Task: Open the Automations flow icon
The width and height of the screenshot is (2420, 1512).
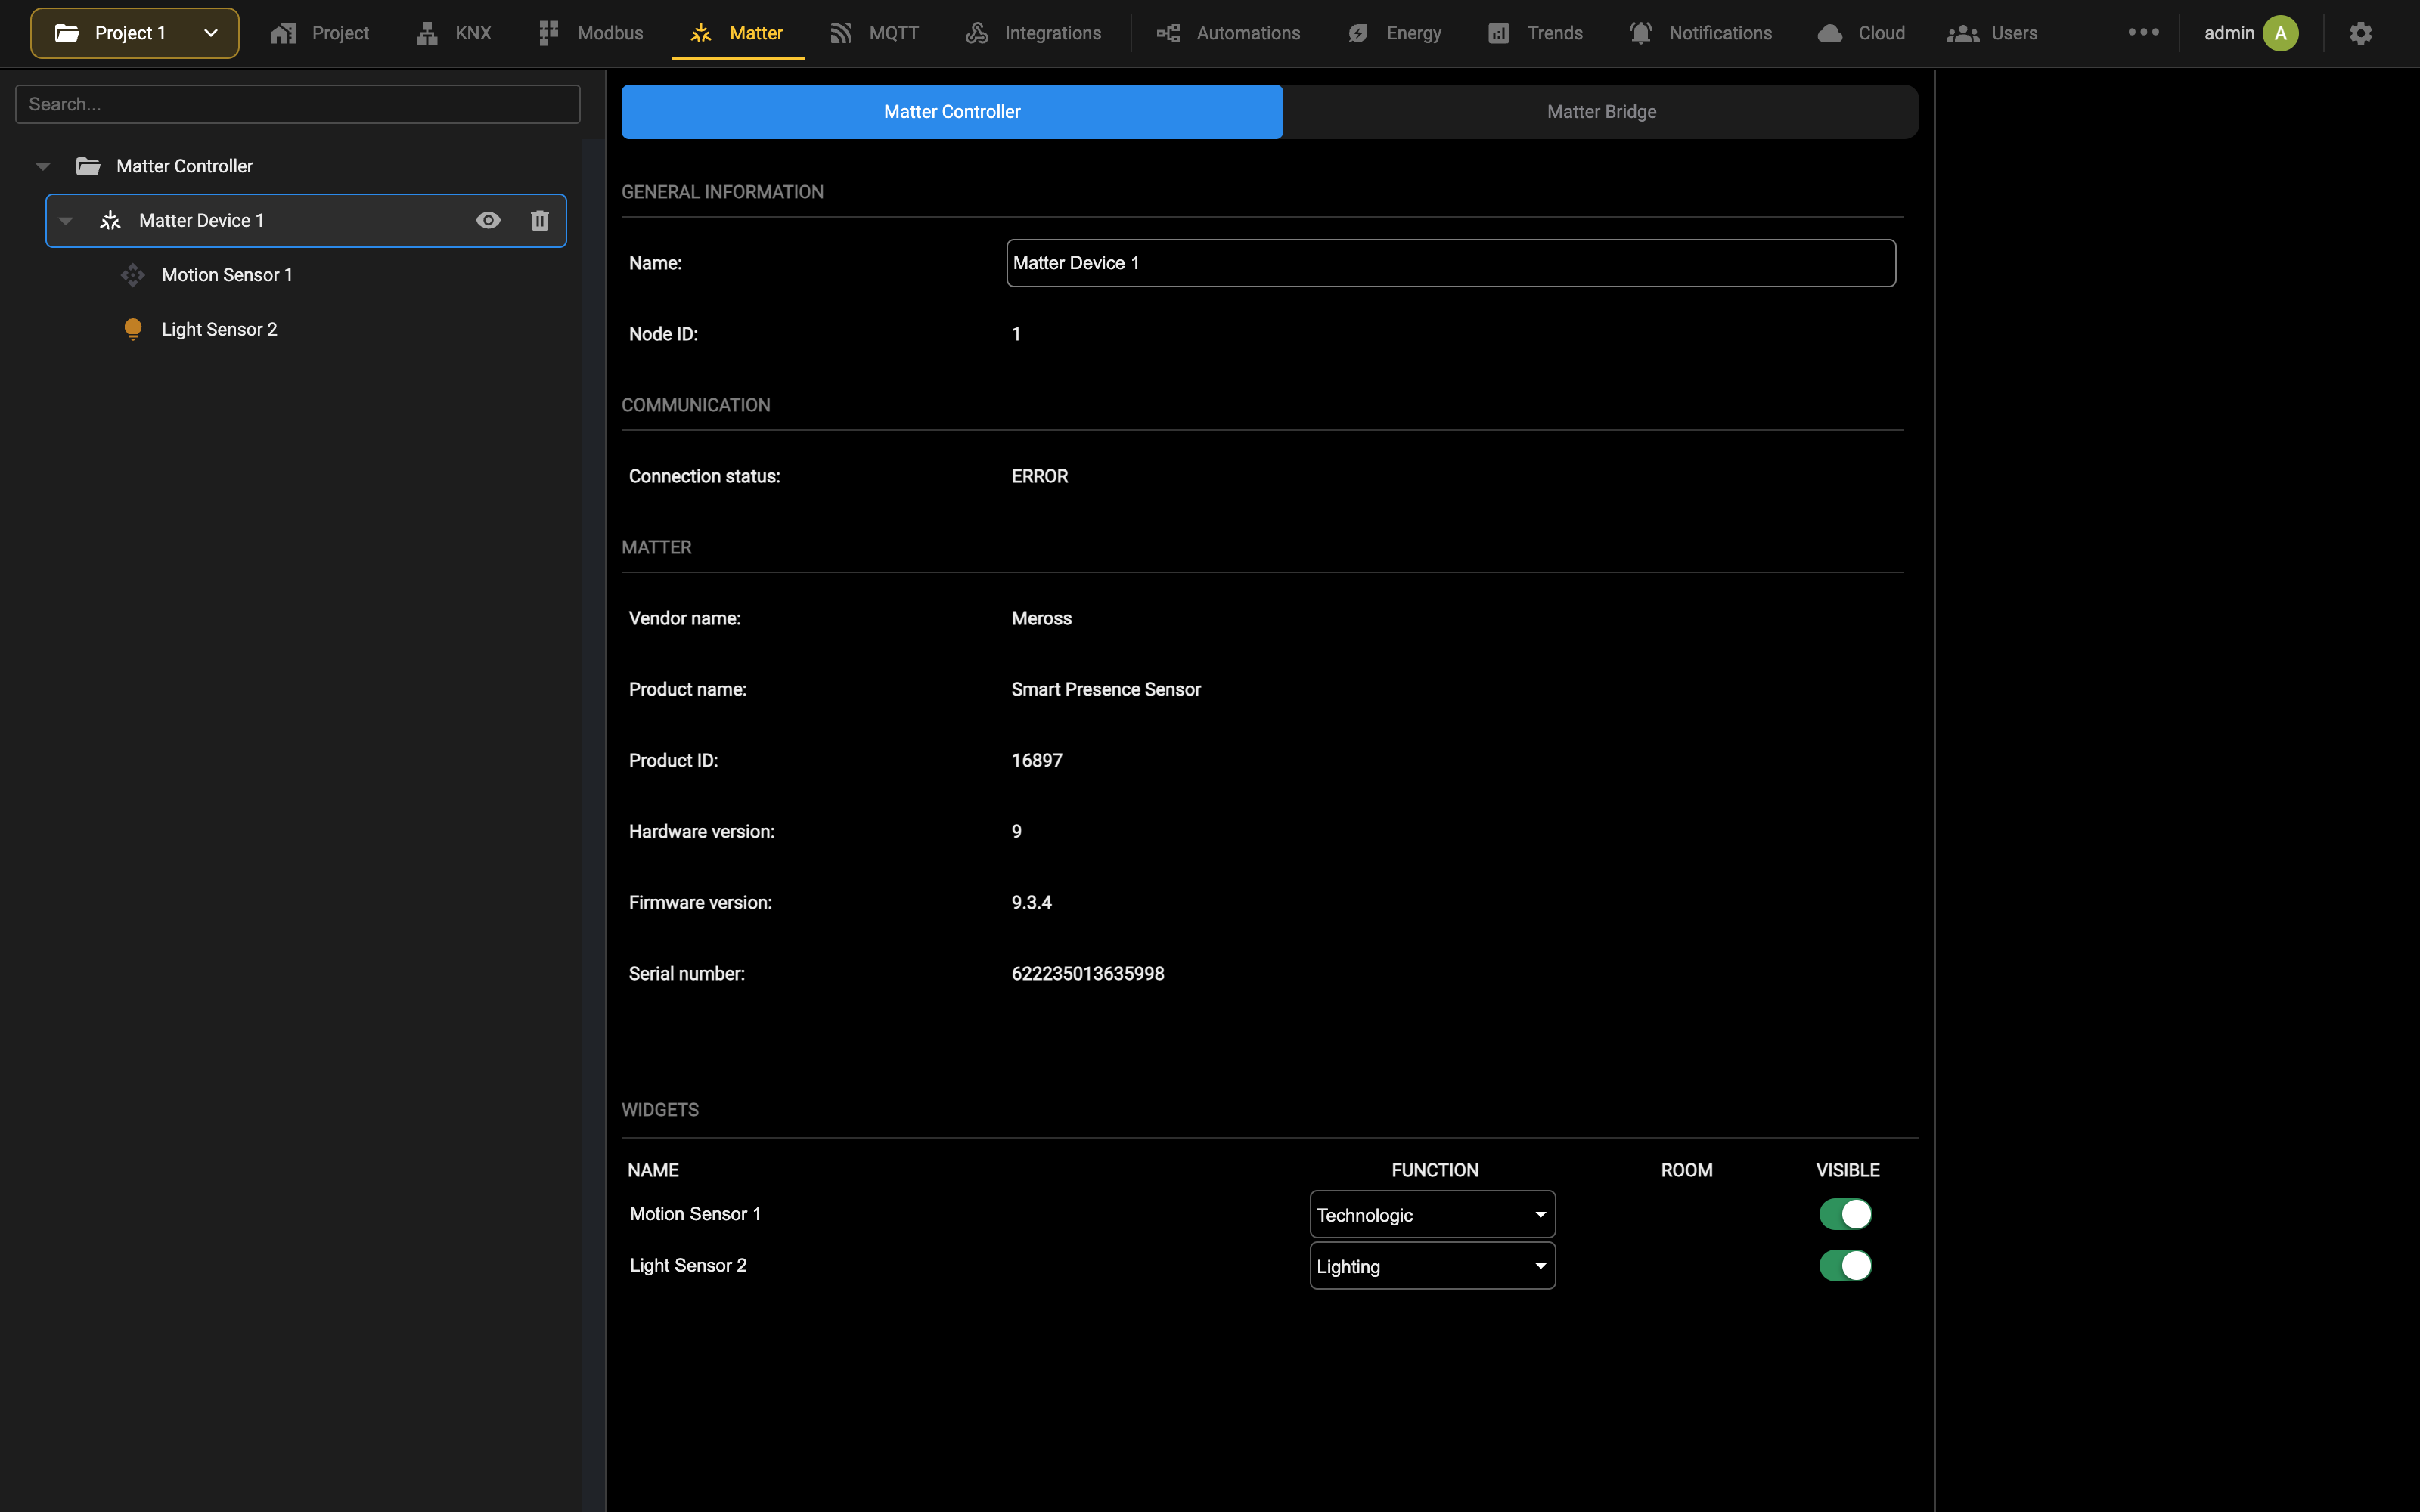Action: (x=1168, y=33)
